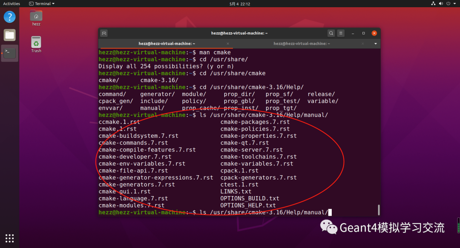This screenshot has width=460, height=248.
Task: Open the Files app in the dock
Action: [9, 35]
